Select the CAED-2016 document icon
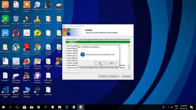The image size is (196, 110). (x=5, y=62)
